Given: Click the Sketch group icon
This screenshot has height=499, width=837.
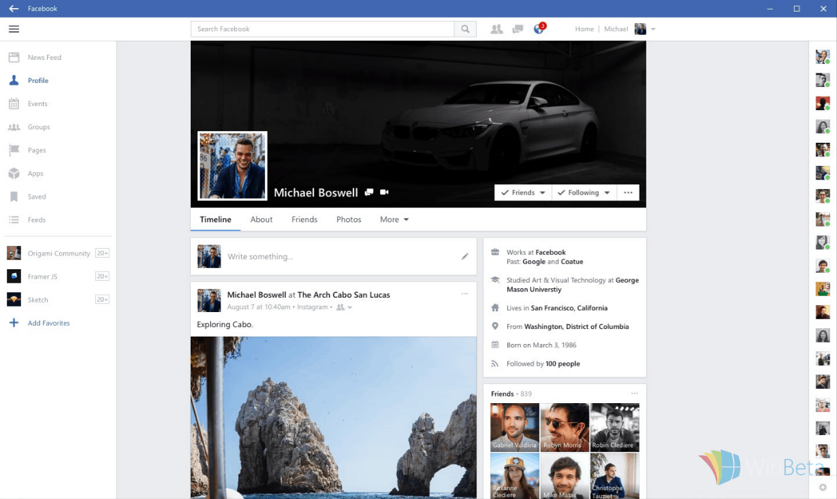Looking at the screenshot, I should pos(14,299).
